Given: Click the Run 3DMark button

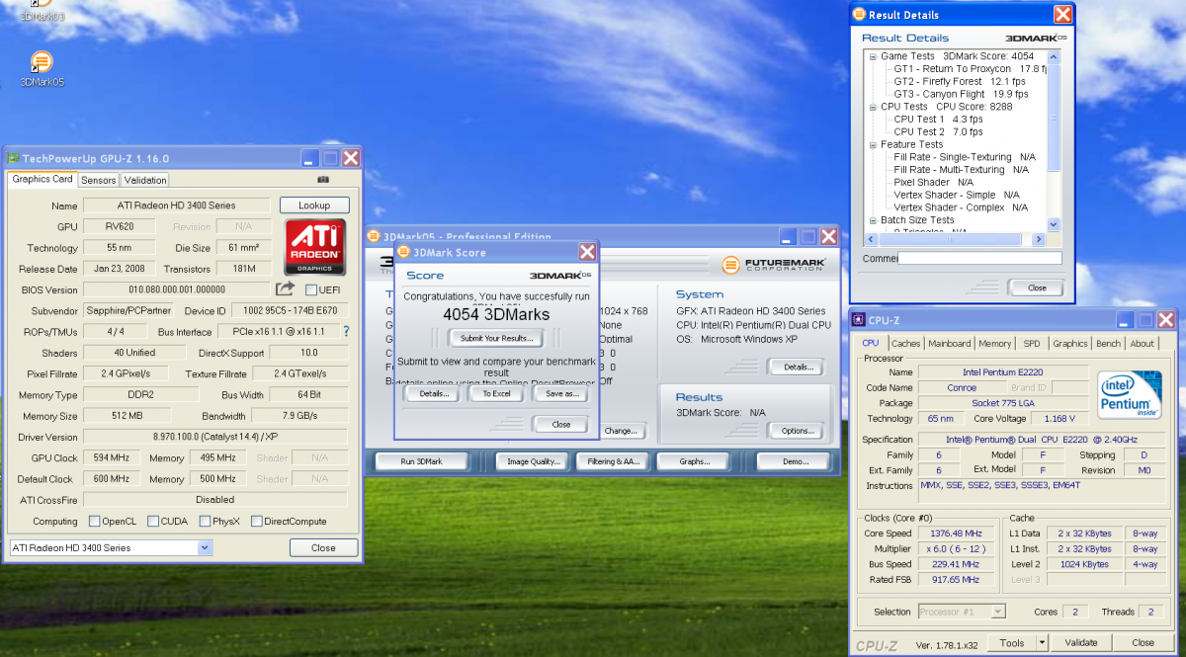Looking at the screenshot, I should pos(421,461).
